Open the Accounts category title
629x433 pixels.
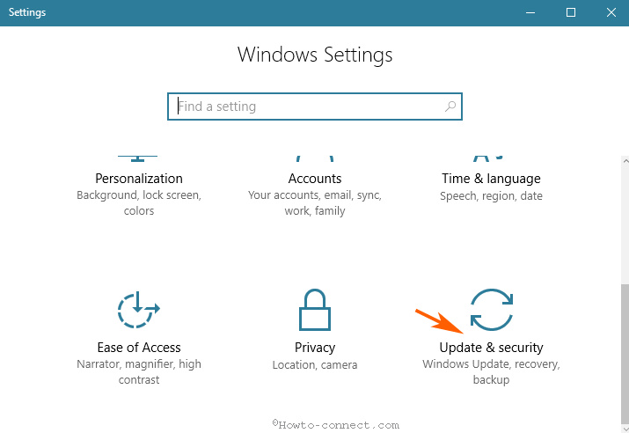tap(315, 179)
